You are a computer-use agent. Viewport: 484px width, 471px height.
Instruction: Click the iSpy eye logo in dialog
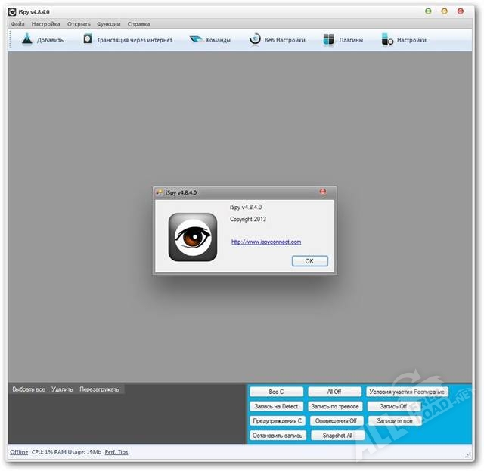pyautogui.click(x=191, y=238)
